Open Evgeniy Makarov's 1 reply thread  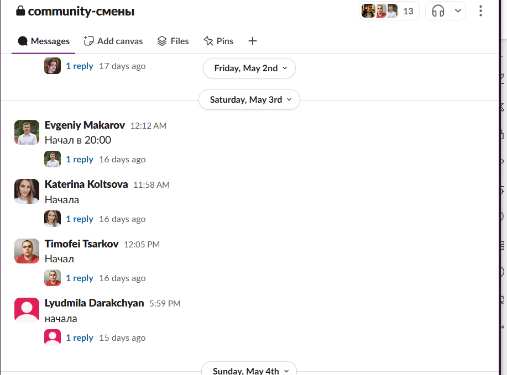point(80,160)
